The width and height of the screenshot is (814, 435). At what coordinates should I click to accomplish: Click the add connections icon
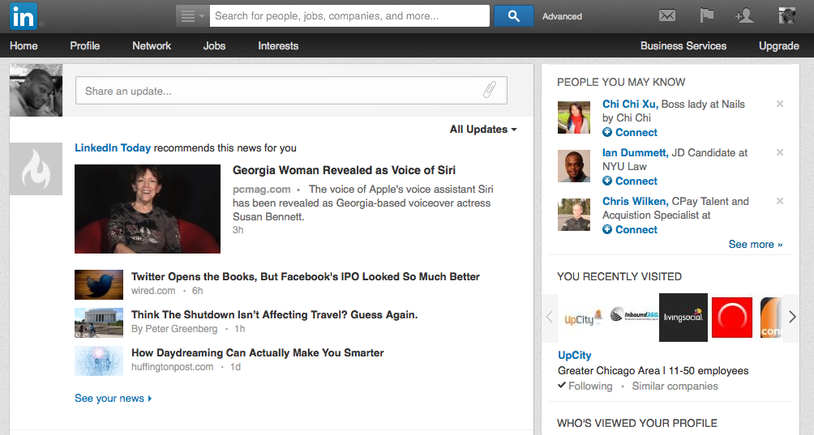click(744, 15)
